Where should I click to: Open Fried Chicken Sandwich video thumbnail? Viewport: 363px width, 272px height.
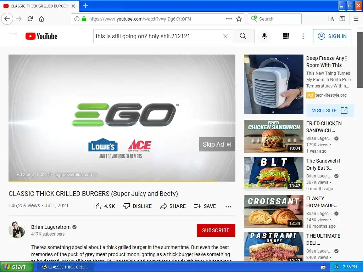(273, 136)
